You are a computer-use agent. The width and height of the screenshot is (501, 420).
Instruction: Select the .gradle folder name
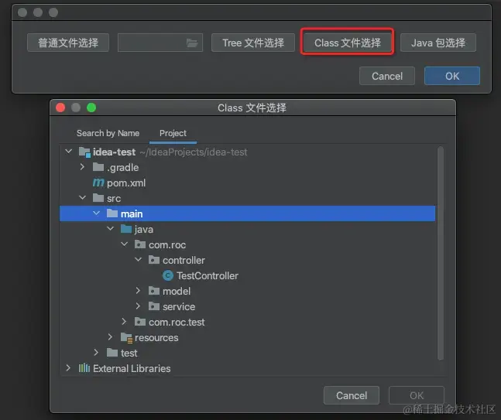pos(122,168)
